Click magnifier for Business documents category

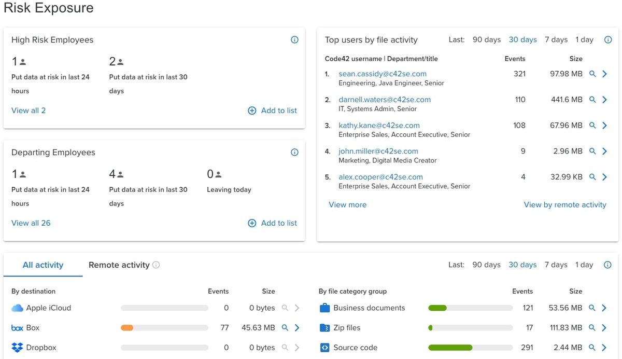point(592,308)
